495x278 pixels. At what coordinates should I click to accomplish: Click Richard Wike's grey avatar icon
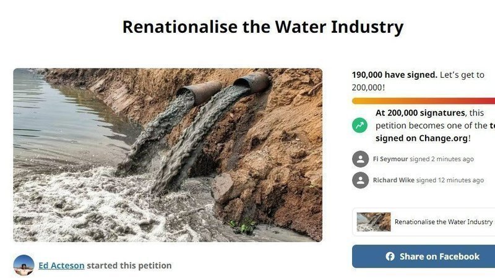360,180
